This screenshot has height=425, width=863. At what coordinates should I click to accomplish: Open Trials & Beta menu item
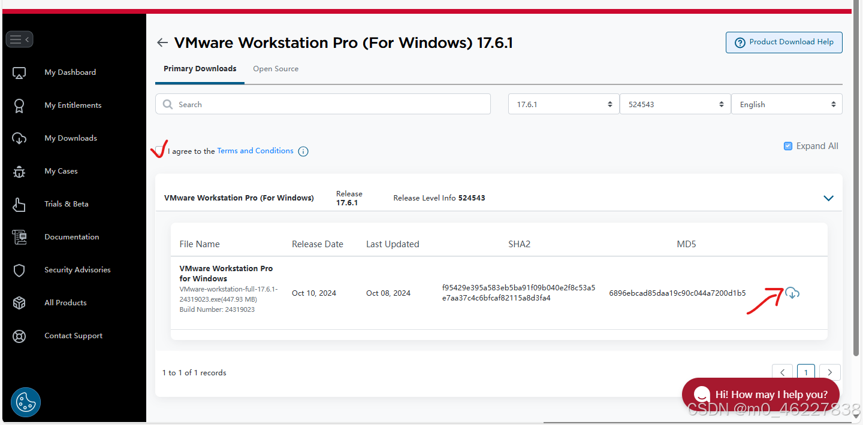coord(67,204)
